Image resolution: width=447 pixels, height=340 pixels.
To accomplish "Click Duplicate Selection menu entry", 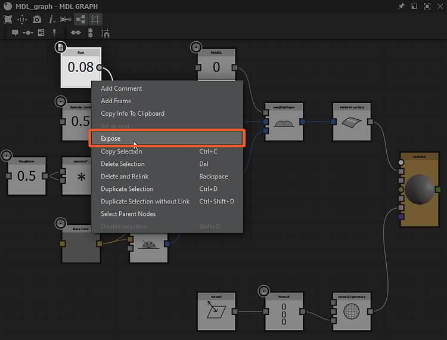I will [167, 189].
